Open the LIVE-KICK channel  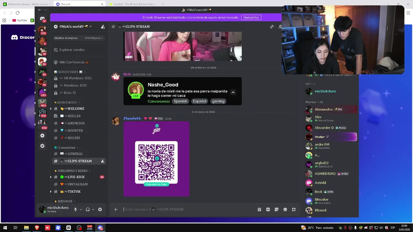pos(79,177)
